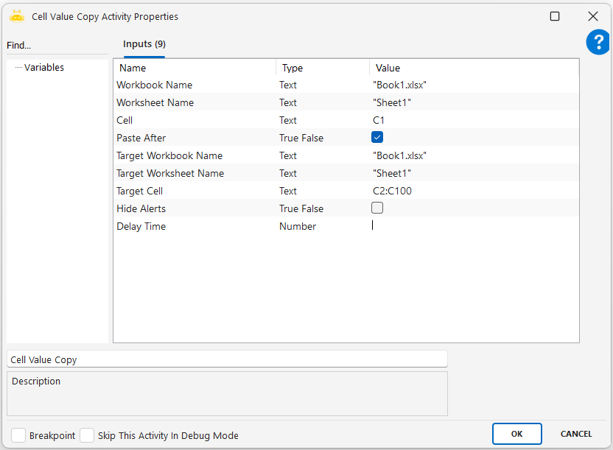
Task: Edit the Workbook Name value field
Action: [x=472, y=85]
